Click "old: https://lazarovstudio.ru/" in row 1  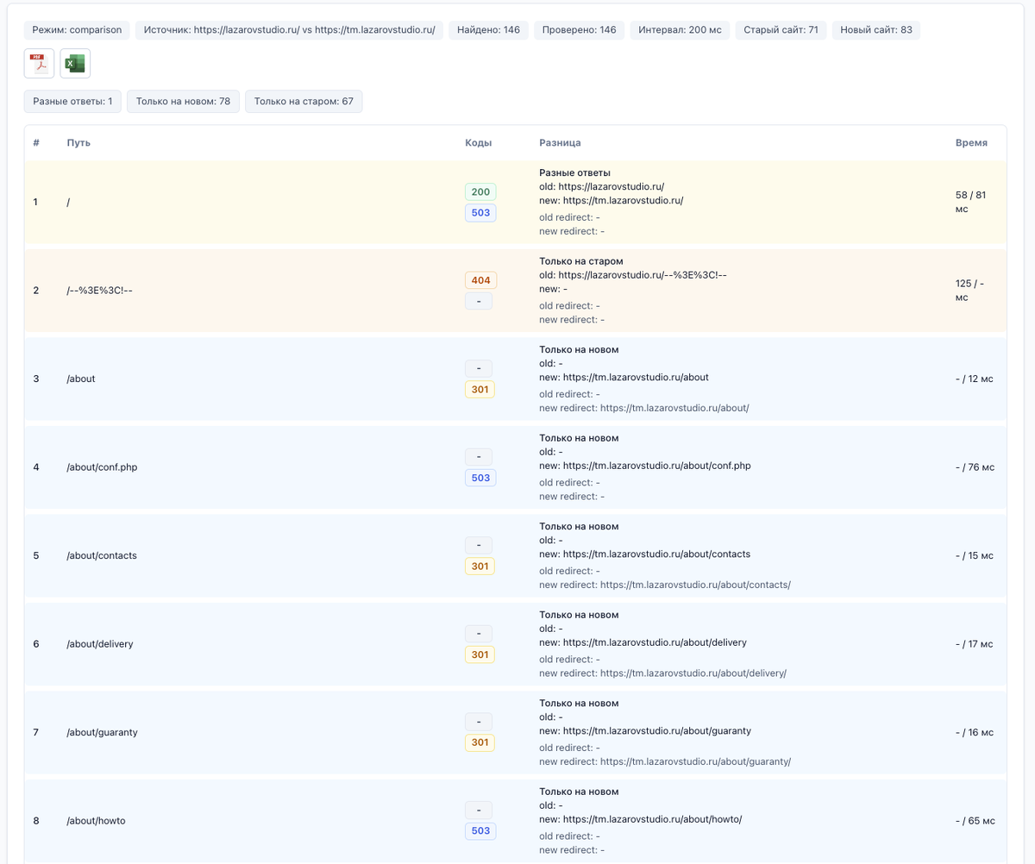[x=602, y=186]
